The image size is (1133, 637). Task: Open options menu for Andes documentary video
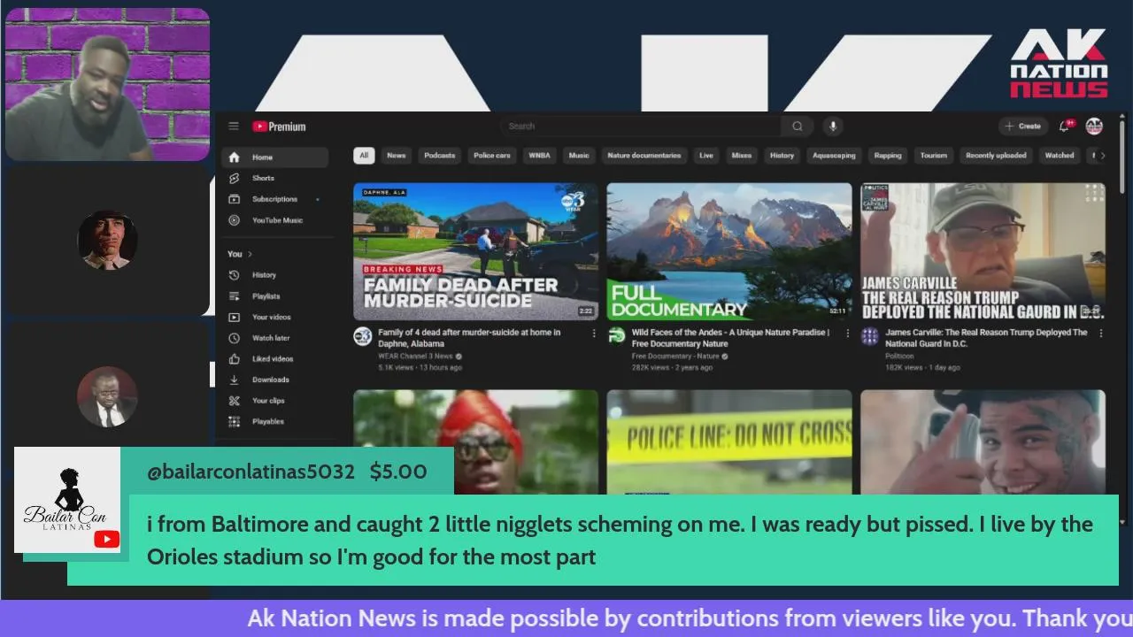point(847,334)
